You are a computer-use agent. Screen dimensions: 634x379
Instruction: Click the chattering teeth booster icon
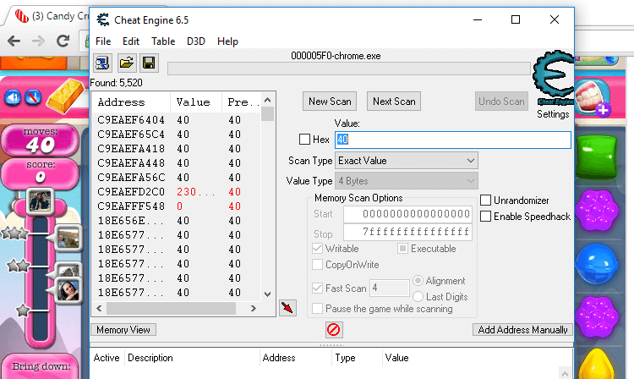coord(593,97)
